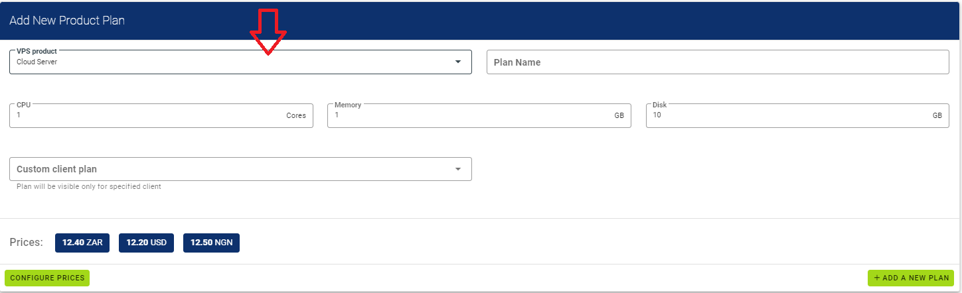Click the Cores unit label in CPU field
The image size is (962, 293).
pos(296,115)
